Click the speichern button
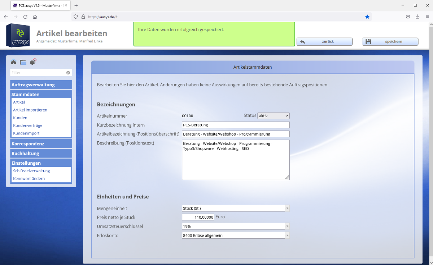This screenshot has height=265, width=433. coord(390,41)
